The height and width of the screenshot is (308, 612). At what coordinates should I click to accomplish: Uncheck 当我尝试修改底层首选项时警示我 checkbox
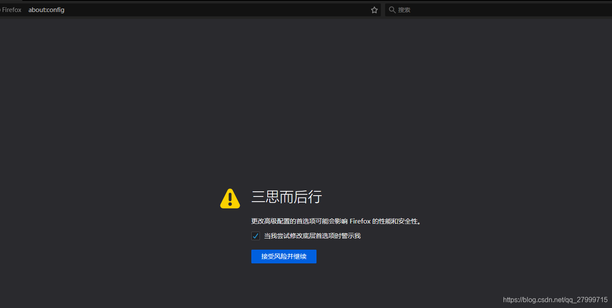[256, 236]
